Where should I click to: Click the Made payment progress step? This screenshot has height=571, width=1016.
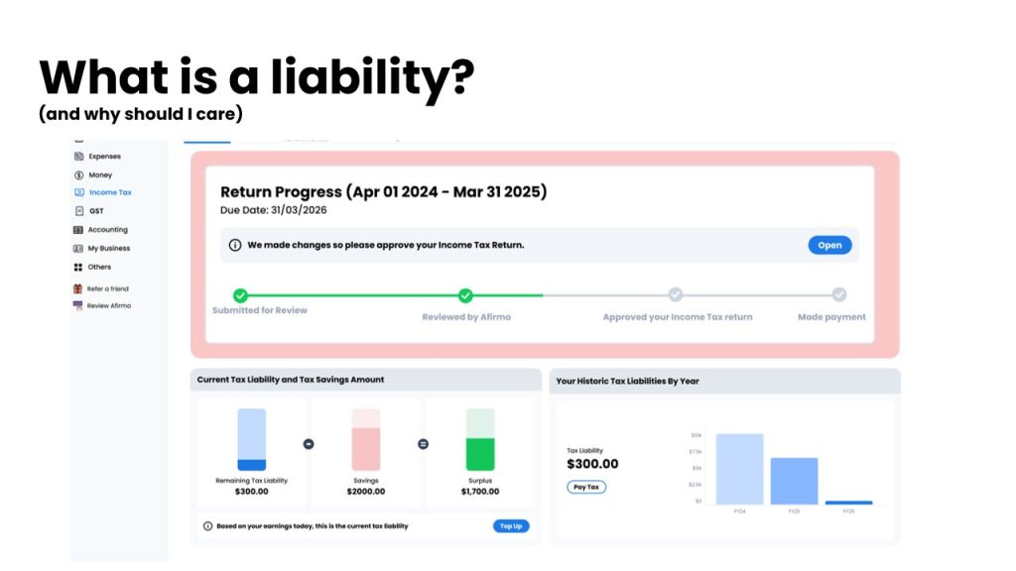click(x=839, y=294)
